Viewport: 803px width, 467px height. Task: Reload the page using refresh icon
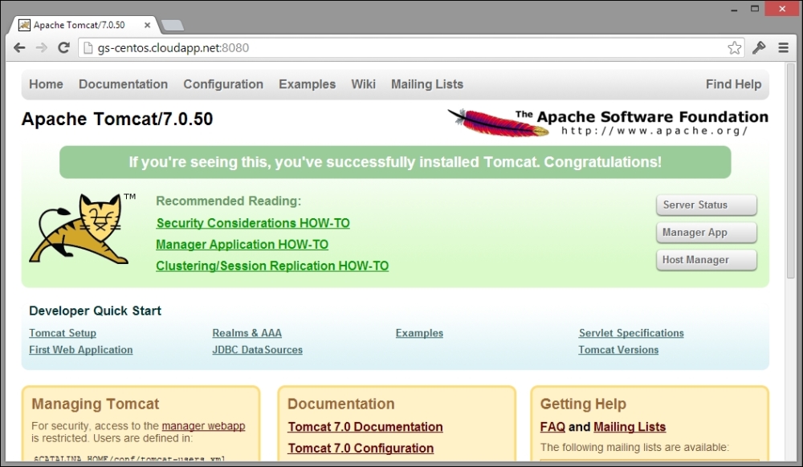point(64,47)
